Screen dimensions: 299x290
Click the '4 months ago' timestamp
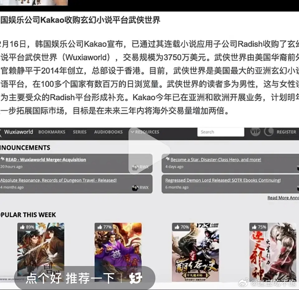(12, 187)
